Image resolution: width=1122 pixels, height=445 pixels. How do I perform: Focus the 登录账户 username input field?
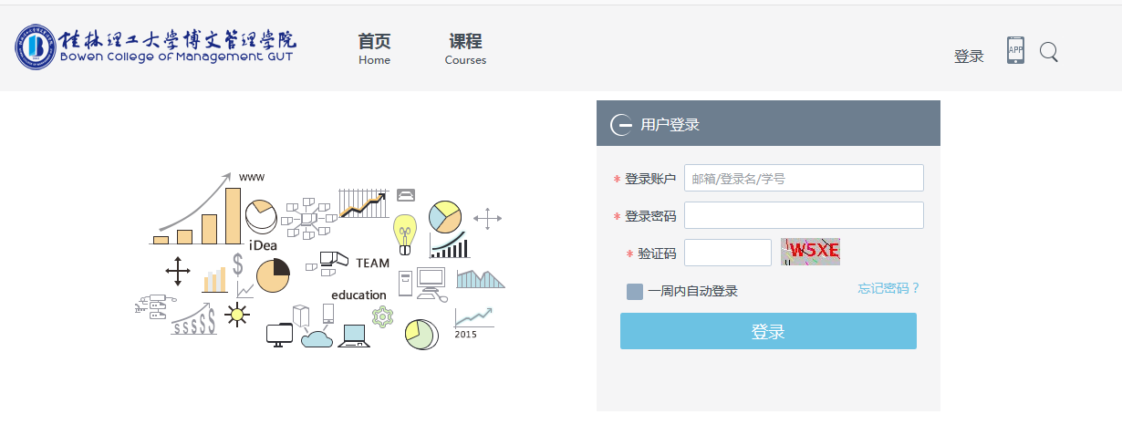pos(804,178)
